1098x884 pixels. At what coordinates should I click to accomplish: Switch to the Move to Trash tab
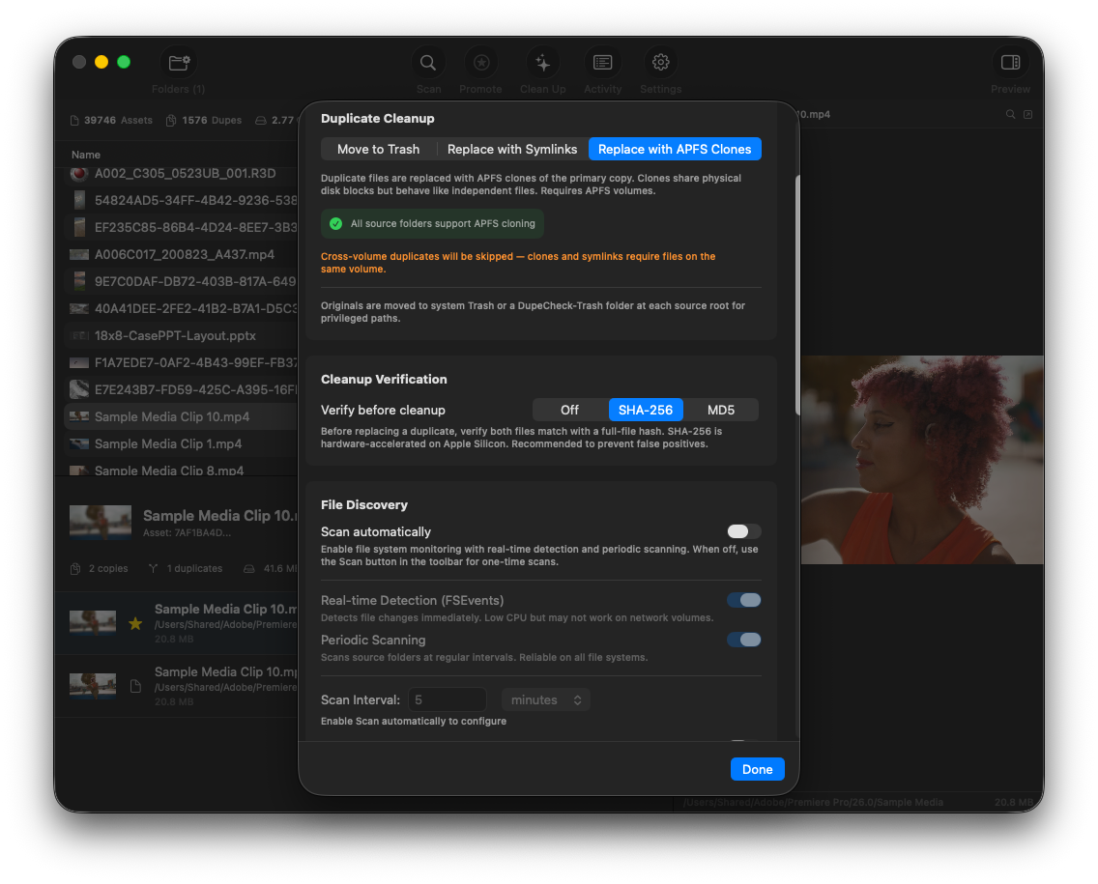(378, 149)
